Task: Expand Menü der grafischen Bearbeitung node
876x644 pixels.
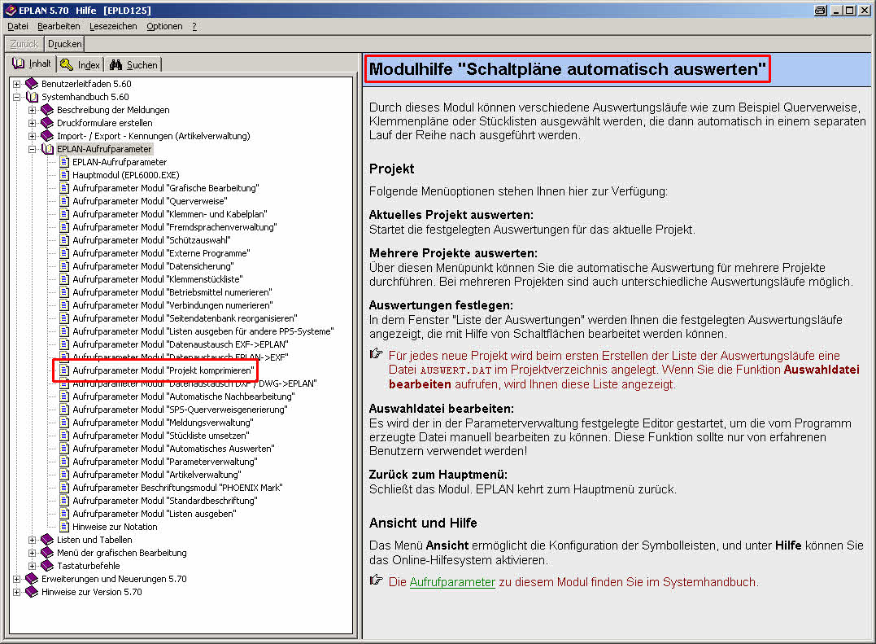Action: pyautogui.click(x=33, y=553)
